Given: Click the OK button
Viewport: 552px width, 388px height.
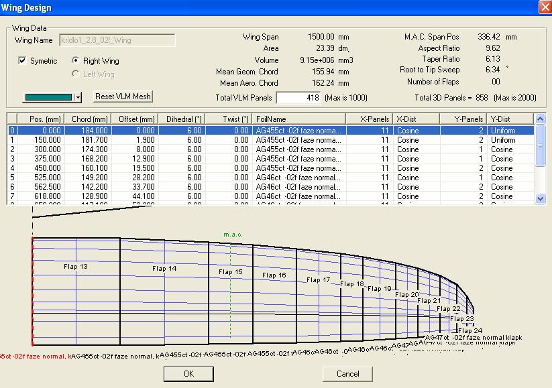Looking at the screenshot, I should click(188, 373).
